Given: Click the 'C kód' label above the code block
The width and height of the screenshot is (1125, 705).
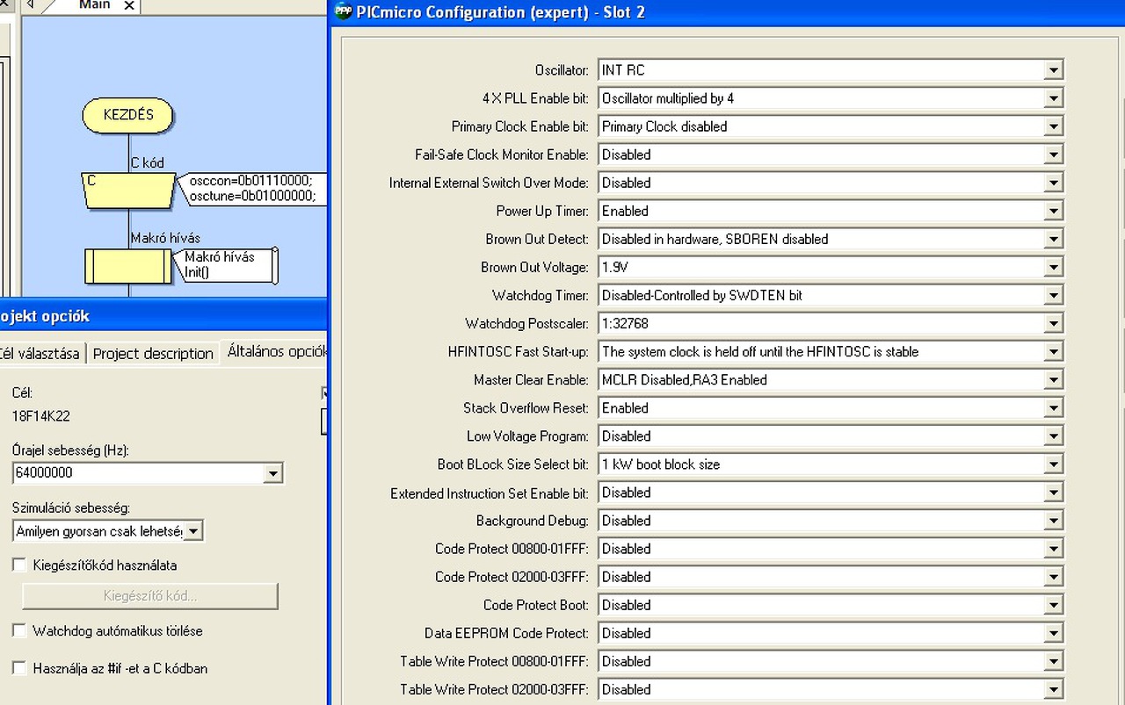Looking at the screenshot, I should click(147, 162).
